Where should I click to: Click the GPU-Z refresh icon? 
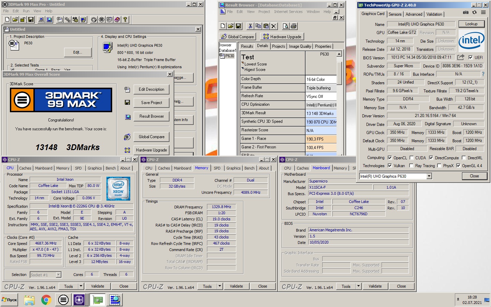474,13
